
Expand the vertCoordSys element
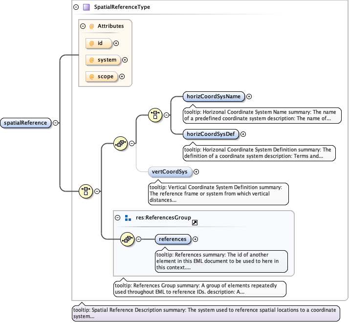point(196,172)
